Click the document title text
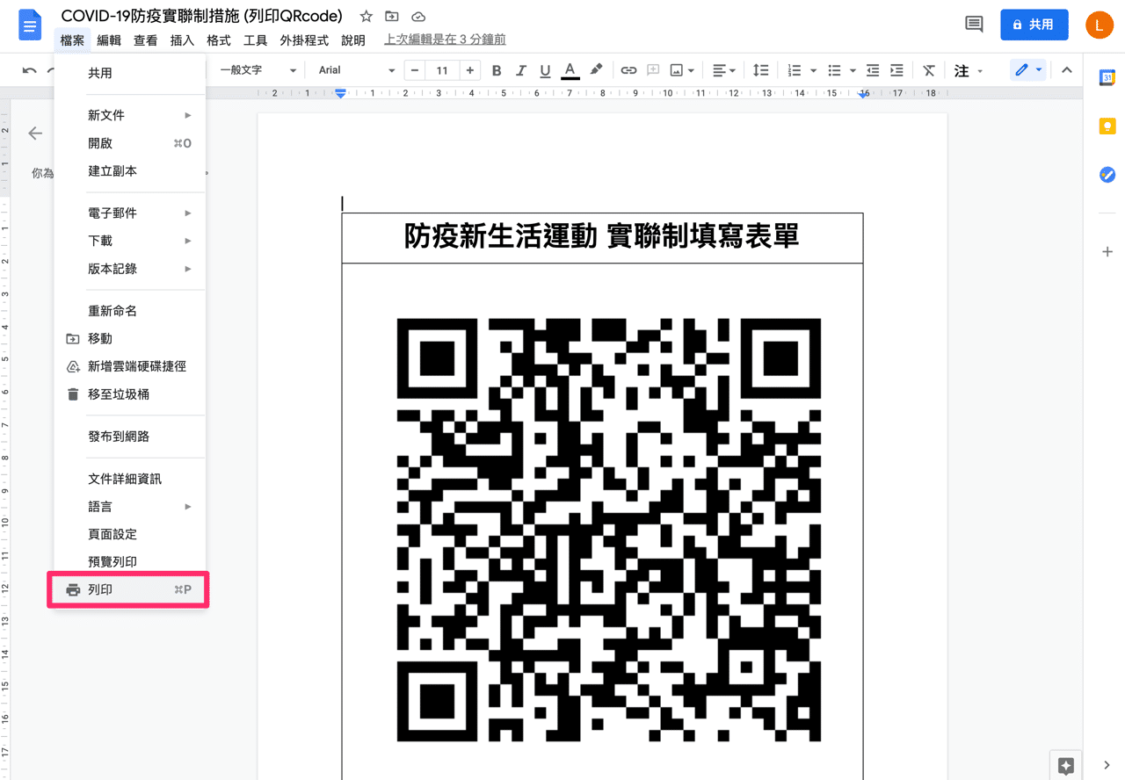1125x780 pixels. 202,17
